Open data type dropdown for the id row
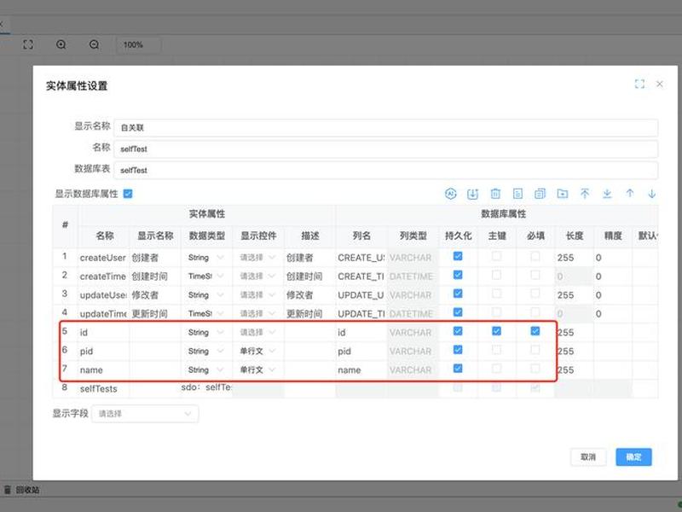This screenshot has width=682, height=512. (x=206, y=333)
